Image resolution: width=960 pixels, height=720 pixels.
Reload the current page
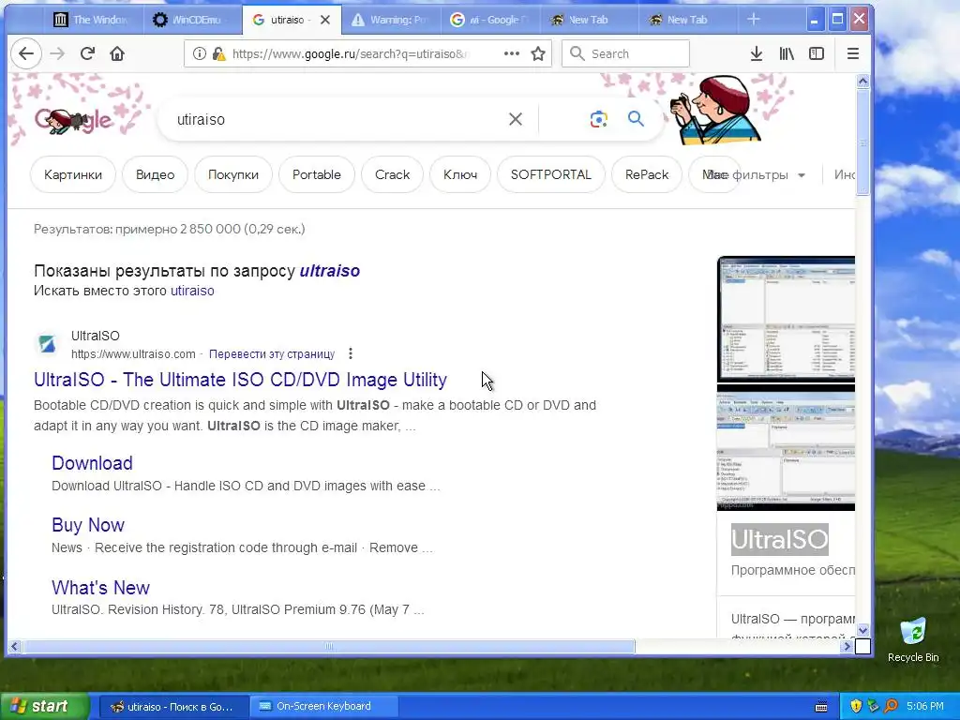pos(87,53)
